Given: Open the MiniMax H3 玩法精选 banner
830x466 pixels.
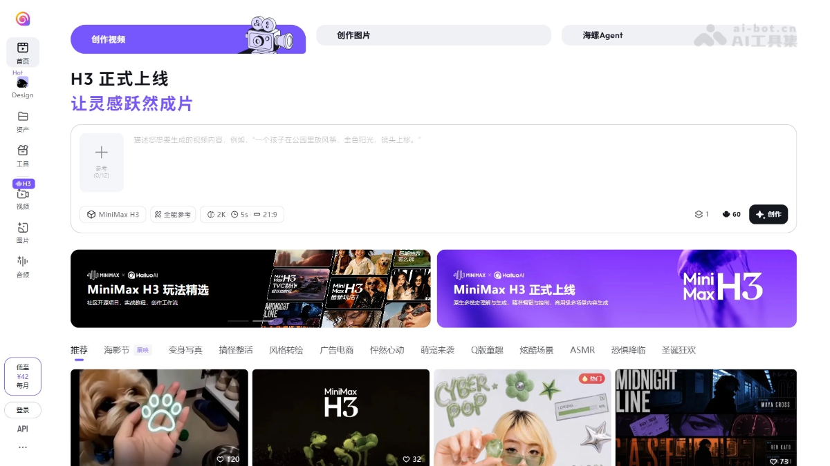Looking at the screenshot, I should pyautogui.click(x=250, y=289).
